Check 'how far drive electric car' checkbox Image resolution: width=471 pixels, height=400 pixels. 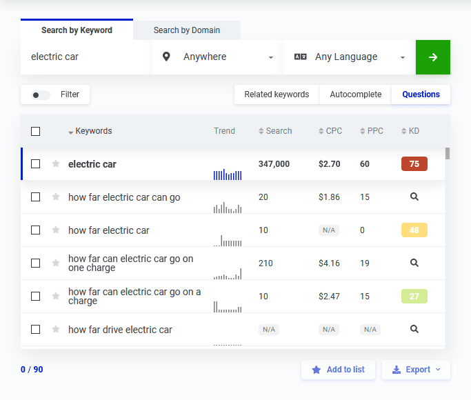point(35,329)
